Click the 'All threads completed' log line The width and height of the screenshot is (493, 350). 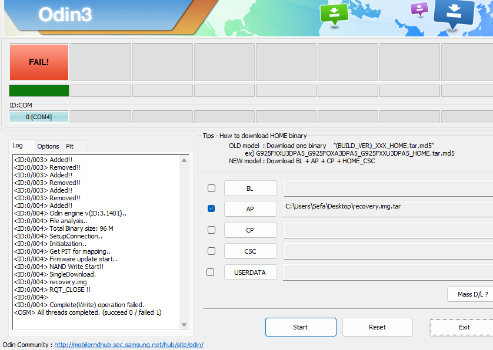tap(88, 312)
